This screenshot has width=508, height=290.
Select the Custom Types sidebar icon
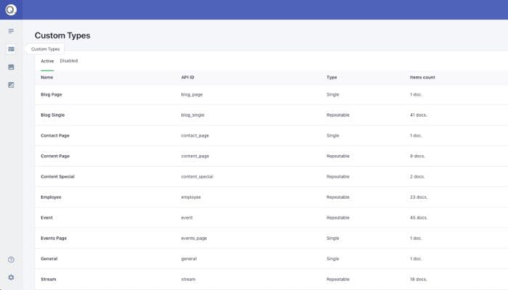(x=11, y=49)
